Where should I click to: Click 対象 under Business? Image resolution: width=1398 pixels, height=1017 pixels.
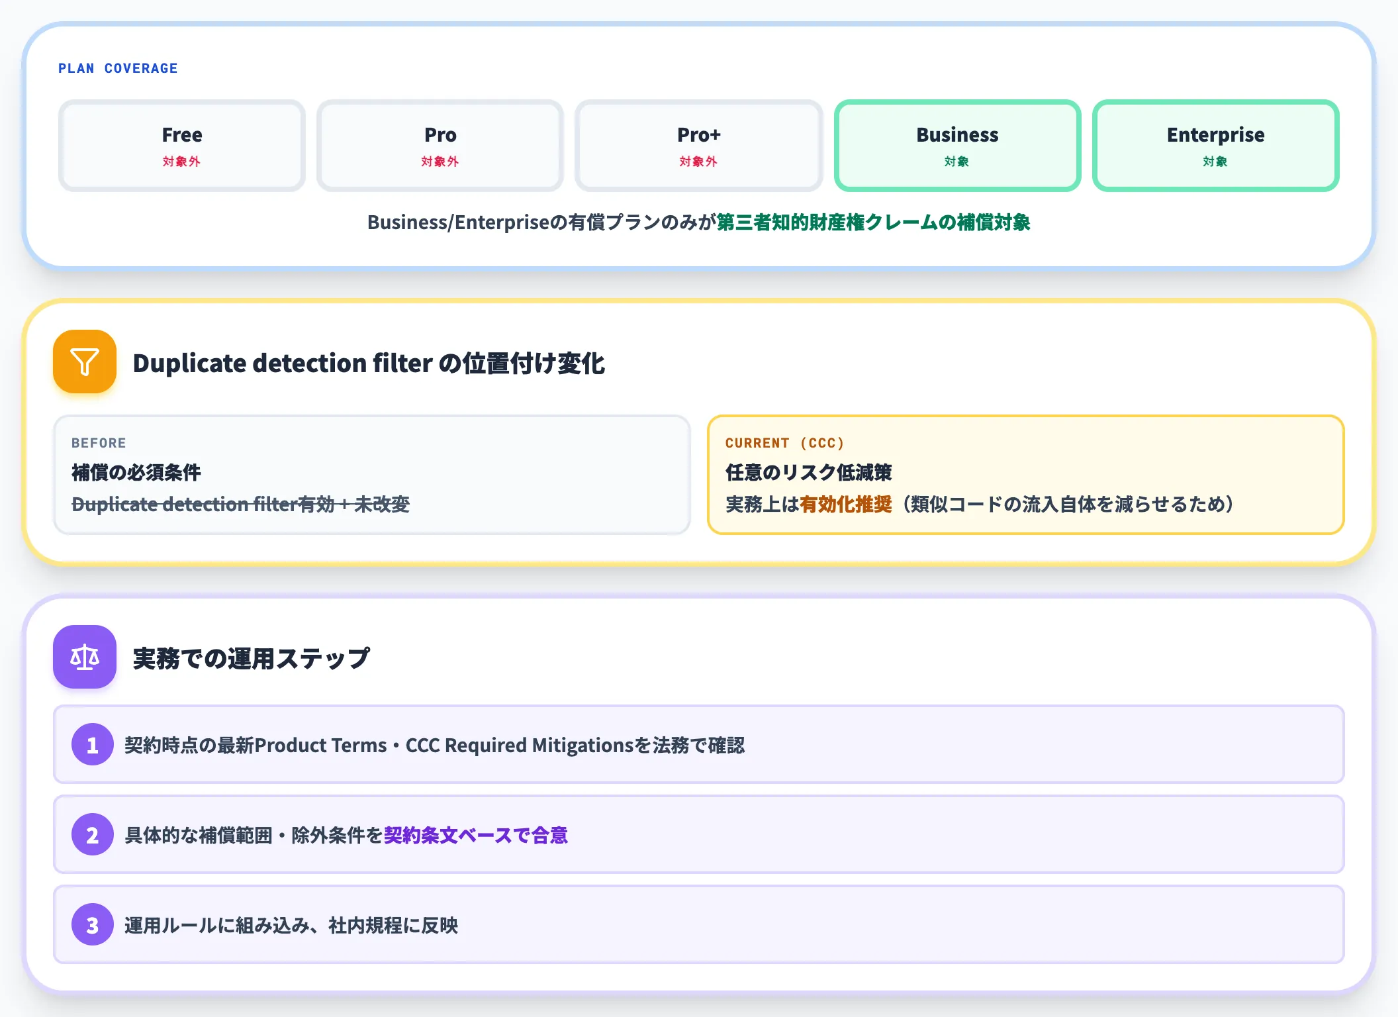(x=957, y=162)
